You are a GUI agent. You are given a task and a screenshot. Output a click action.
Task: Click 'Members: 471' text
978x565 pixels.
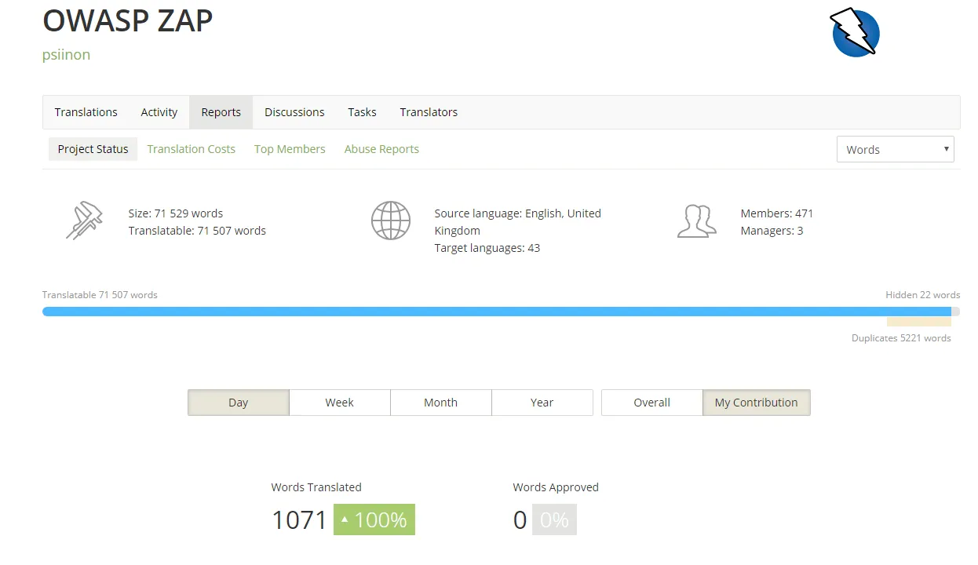point(777,213)
